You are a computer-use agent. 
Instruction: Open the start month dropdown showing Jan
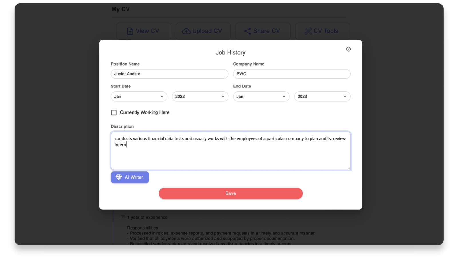pyautogui.click(x=139, y=96)
